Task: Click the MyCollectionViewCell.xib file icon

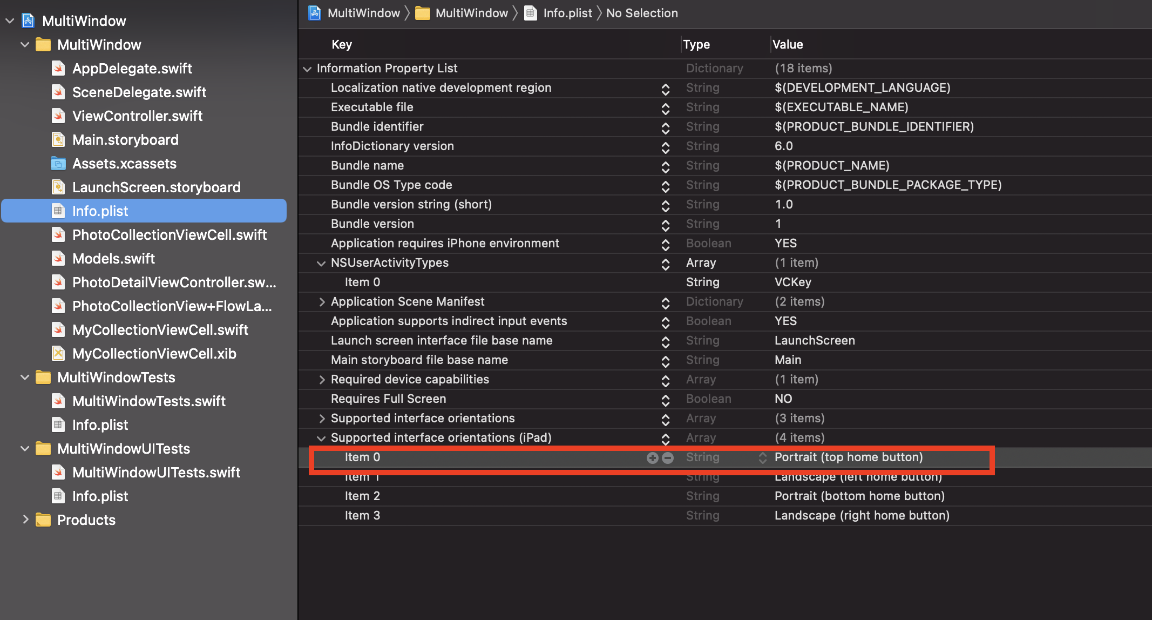Action: [58, 354]
